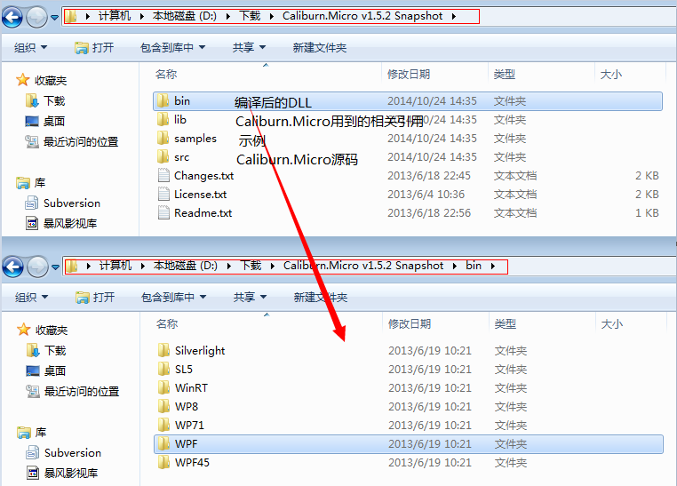Select the WP71 folder icon

click(164, 426)
